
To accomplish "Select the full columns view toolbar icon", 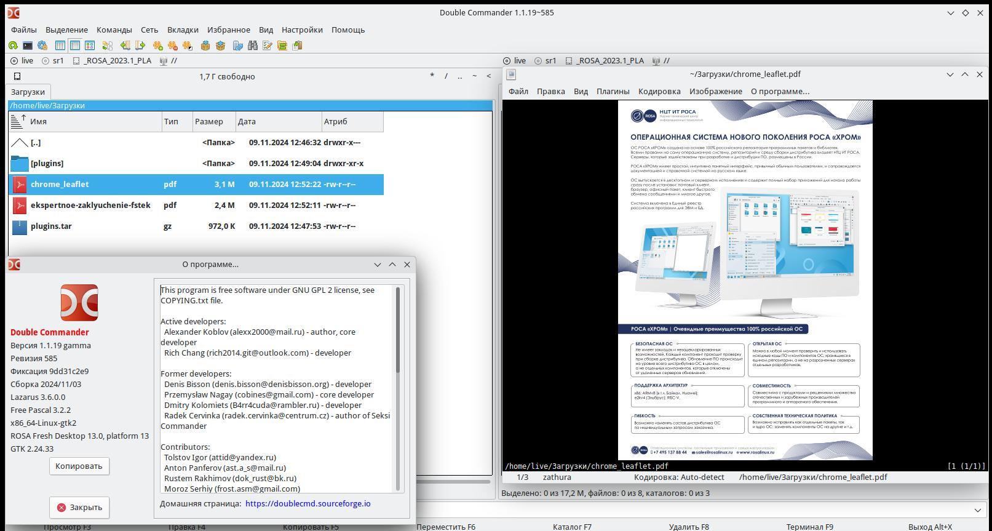I will [75, 46].
